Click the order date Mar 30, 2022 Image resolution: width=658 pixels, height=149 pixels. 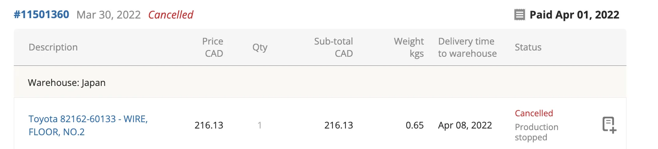tap(108, 15)
